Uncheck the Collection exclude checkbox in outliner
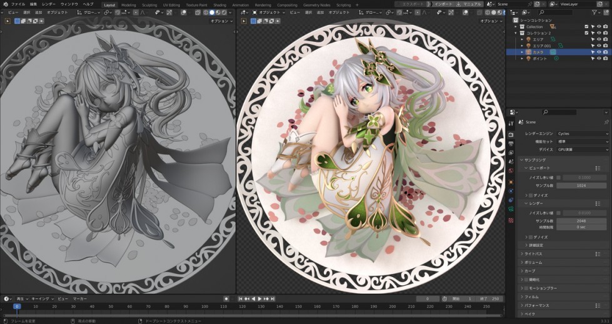 click(x=586, y=27)
